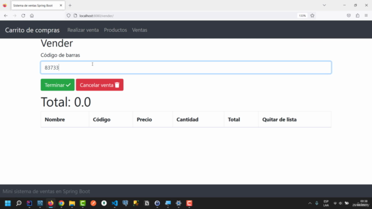Open Realizar venta nav link

point(83,30)
